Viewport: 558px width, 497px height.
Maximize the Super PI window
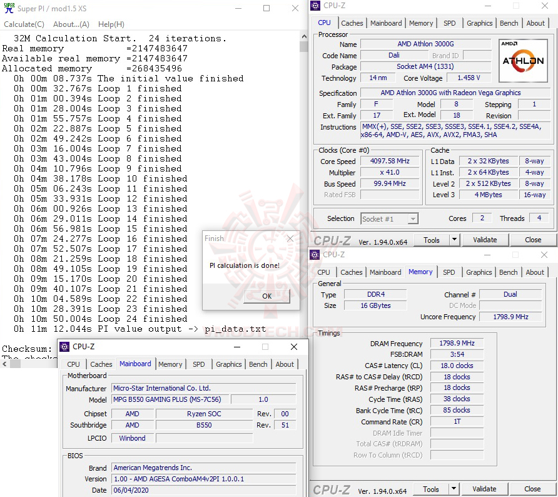266,8
